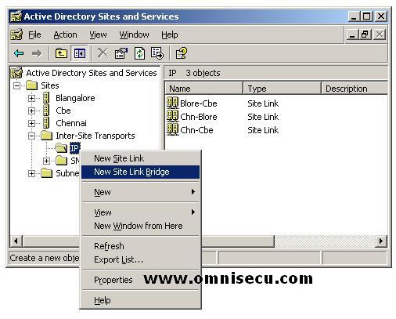This screenshot has height=319, width=396.
Task: Choose New Site Link Bridge
Action: (x=141, y=172)
